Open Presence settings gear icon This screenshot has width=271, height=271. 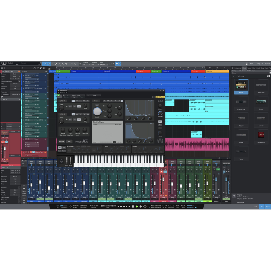[x=153, y=97]
